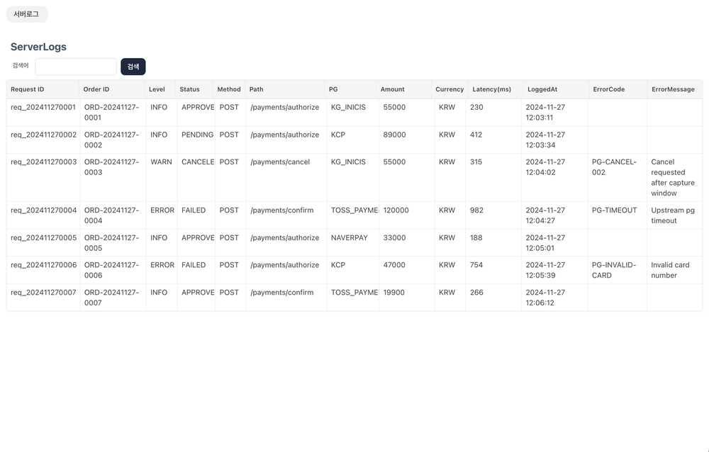709x452 pixels.
Task: Select the ErrorCode column header
Action: click(608, 89)
